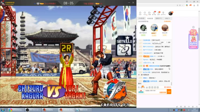Viewport: 200px width, 112px height.
Task: Open chat user 用户378594568's name
Action: coord(148,47)
